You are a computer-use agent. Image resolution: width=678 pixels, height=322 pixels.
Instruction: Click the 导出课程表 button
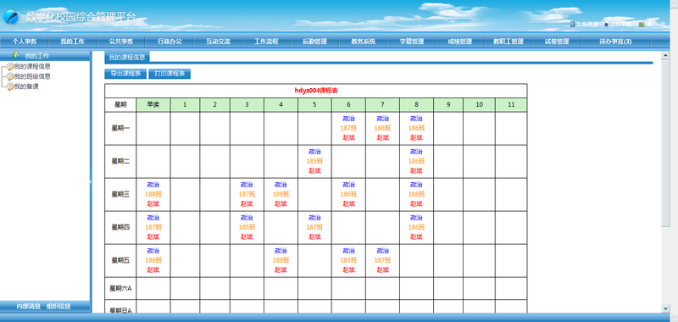pos(125,74)
